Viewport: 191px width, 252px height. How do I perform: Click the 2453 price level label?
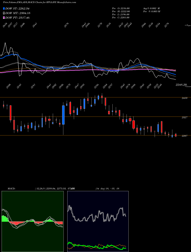185,98
